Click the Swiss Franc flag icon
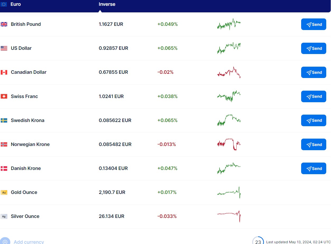Viewport: 331px width, 244px height. tap(4, 96)
